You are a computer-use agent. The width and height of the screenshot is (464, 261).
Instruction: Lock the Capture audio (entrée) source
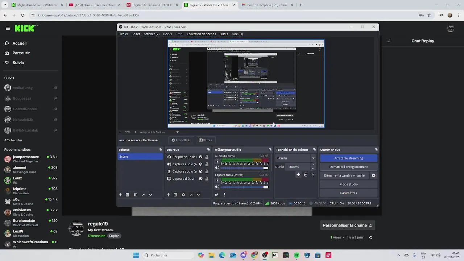[x=207, y=171]
